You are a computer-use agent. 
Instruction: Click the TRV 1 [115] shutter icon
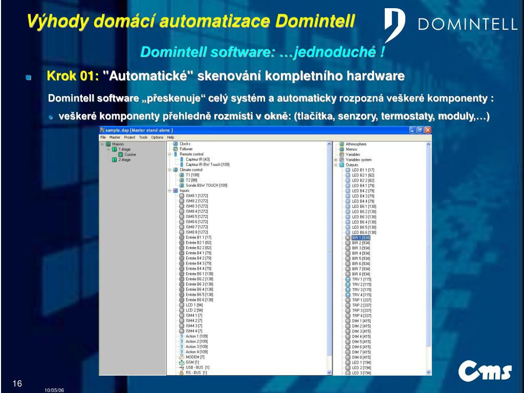pyautogui.click(x=348, y=279)
